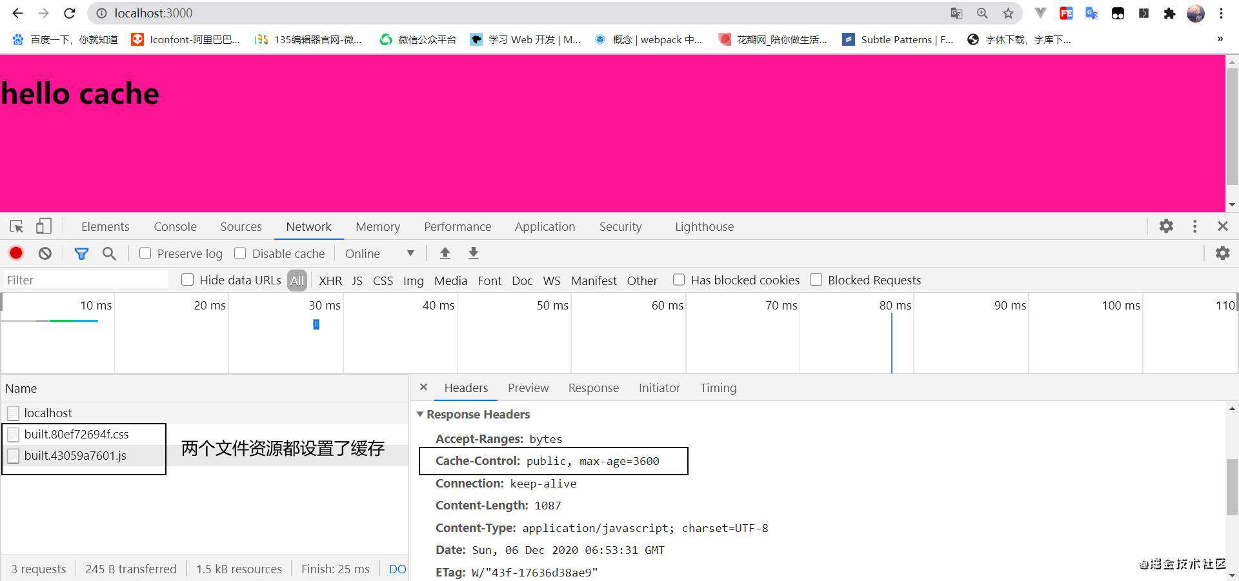Close the request details pane

[423, 387]
